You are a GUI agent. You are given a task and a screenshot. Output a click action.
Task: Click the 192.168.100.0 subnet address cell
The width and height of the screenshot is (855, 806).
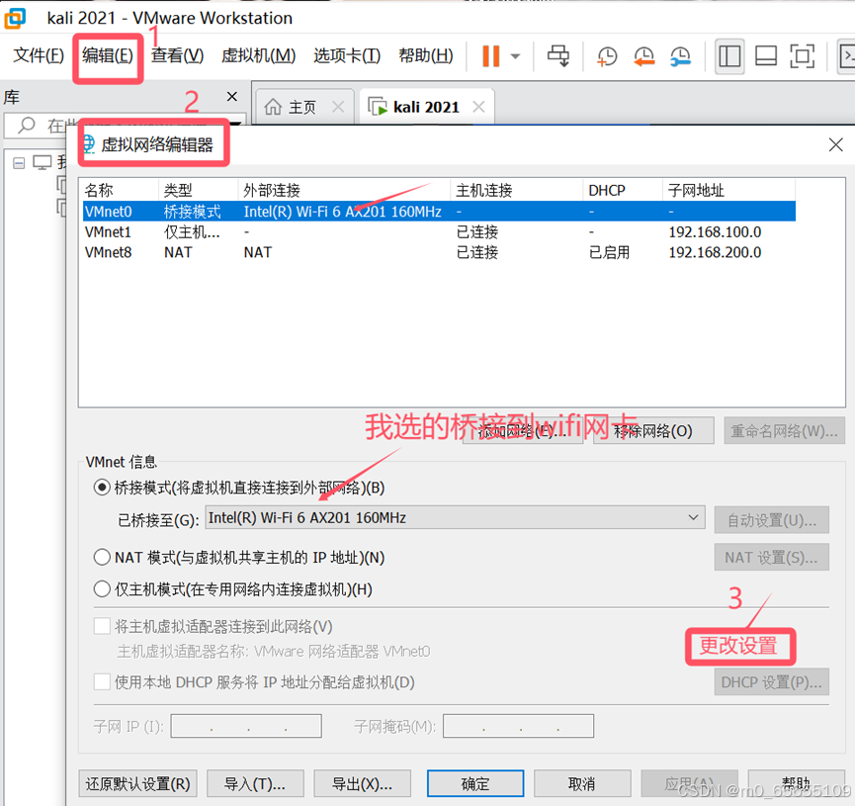coord(715,232)
